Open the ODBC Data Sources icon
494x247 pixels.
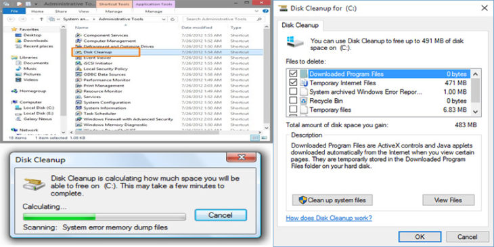click(x=78, y=74)
